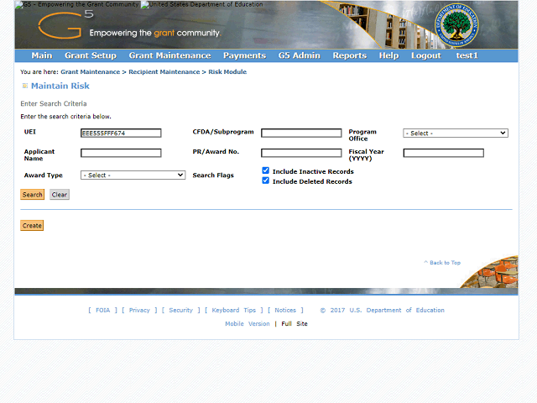Switch to the Mobile Version link

tap(248, 324)
